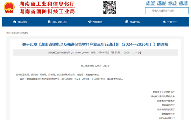The width and height of the screenshot is (191, 120).
Task: Click the 湖南省工业和信息化厅 header title
Action: pos(47,4)
